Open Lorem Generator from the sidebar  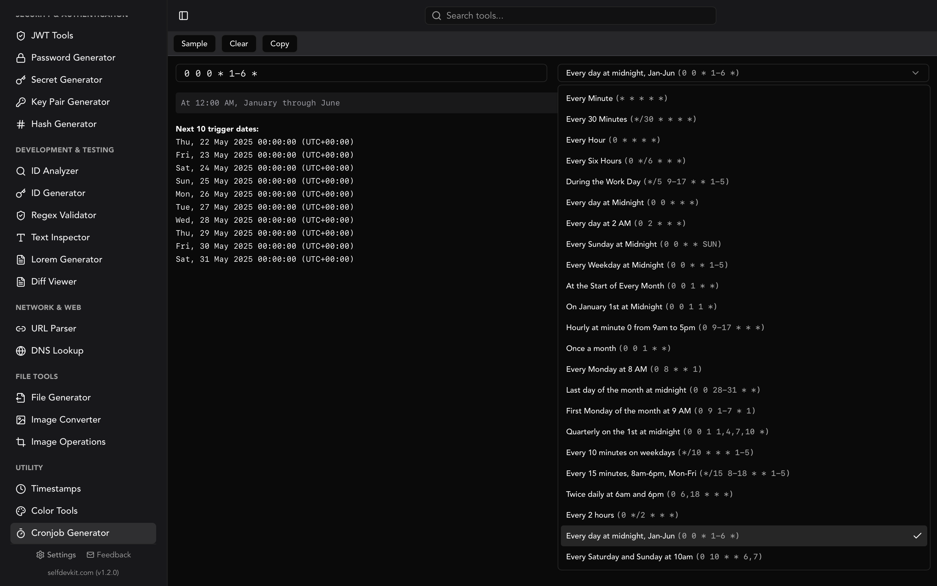tap(67, 259)
